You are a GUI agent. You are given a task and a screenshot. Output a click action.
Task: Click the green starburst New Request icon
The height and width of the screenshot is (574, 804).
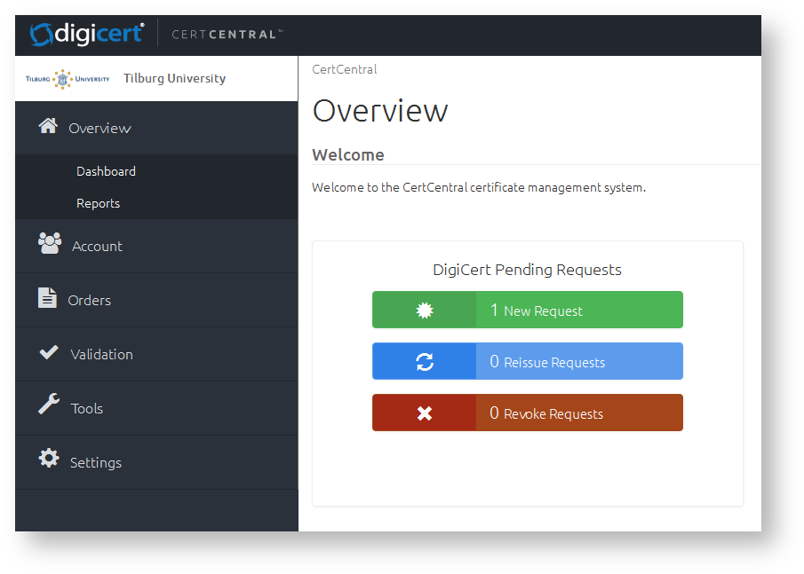[425, 311]
